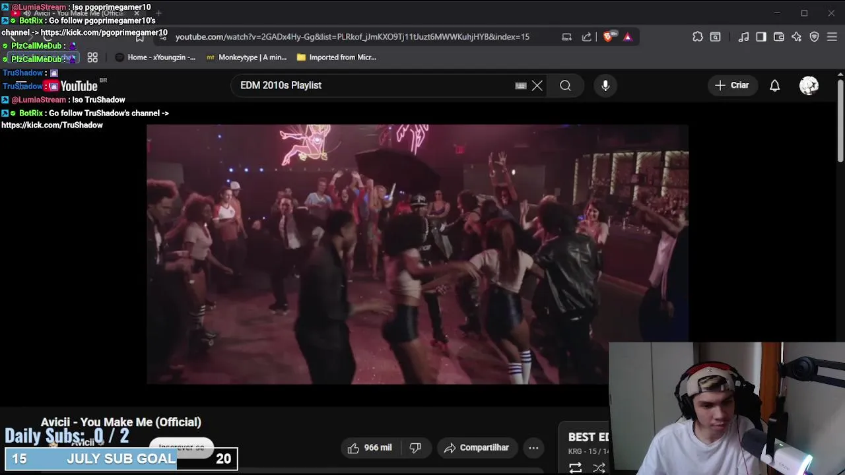Close the Avicii browser tab
Viewport: 845px width, 475px height.
point(137,13)
